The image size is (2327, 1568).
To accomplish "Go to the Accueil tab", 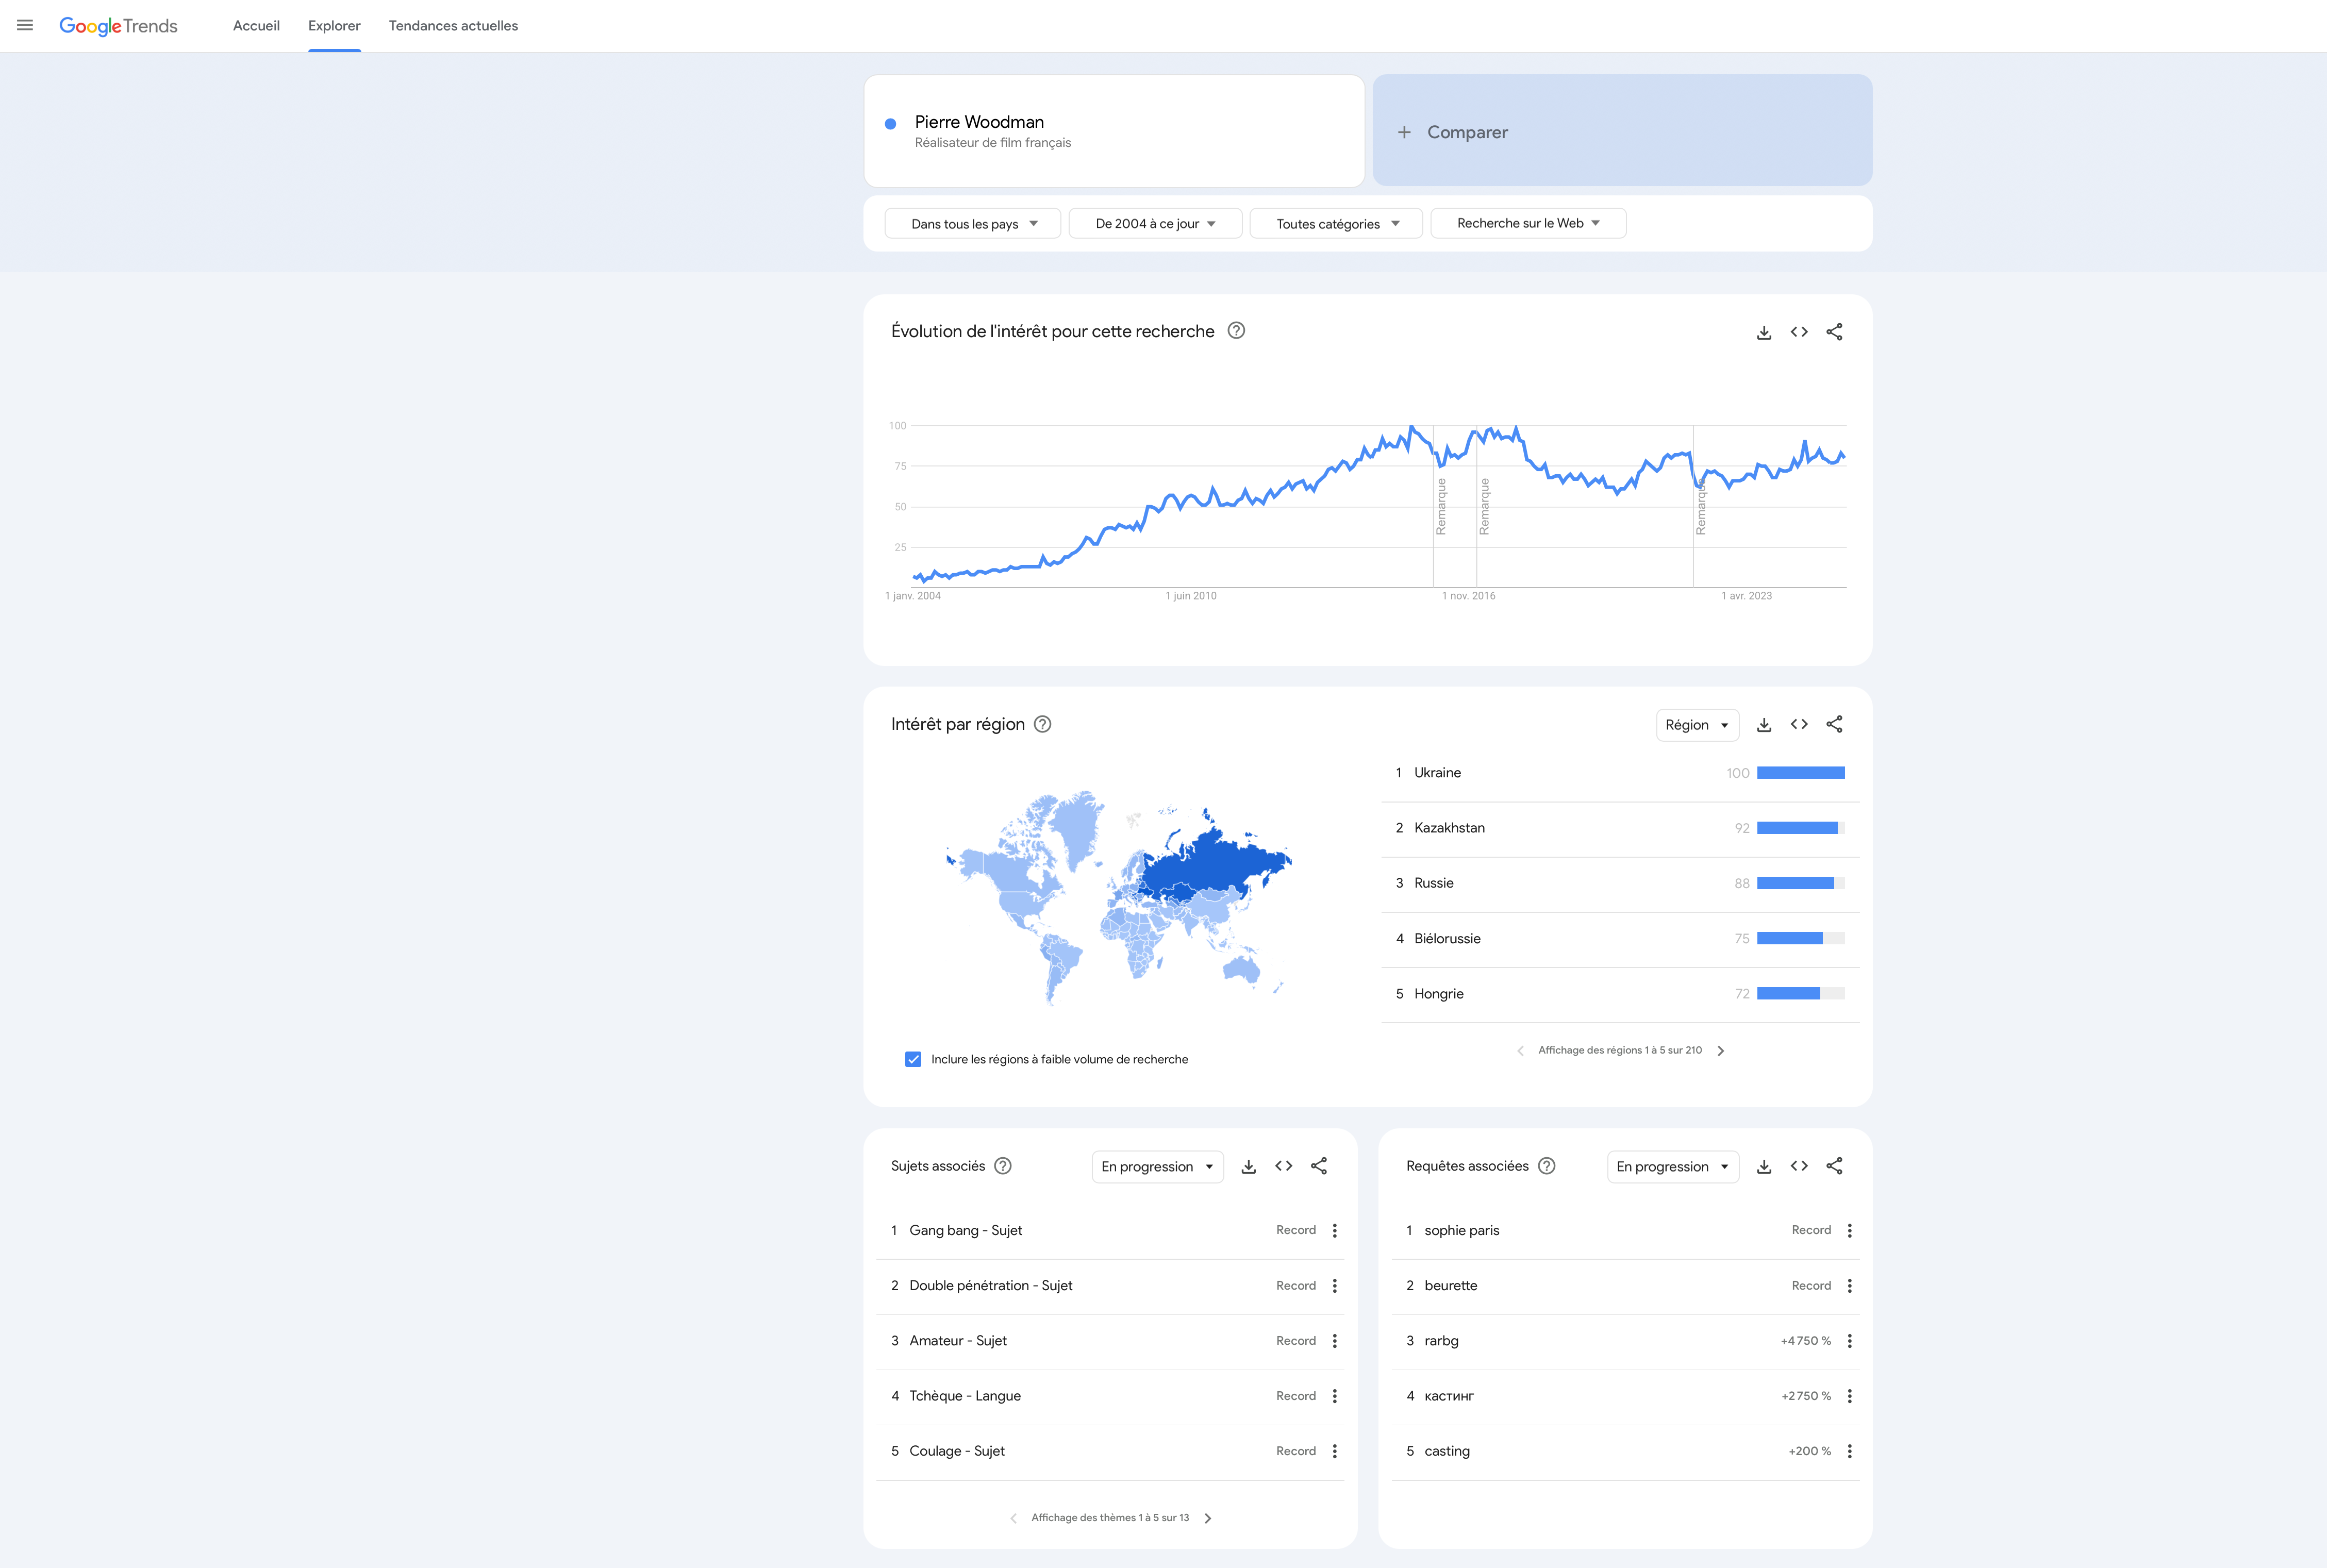I will (256, 26).
